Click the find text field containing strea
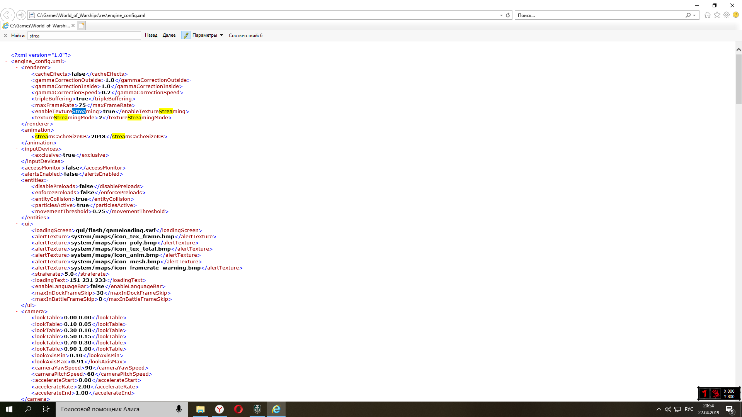The image size is (742, 417). pyautogui.click(x=84, y=36)
